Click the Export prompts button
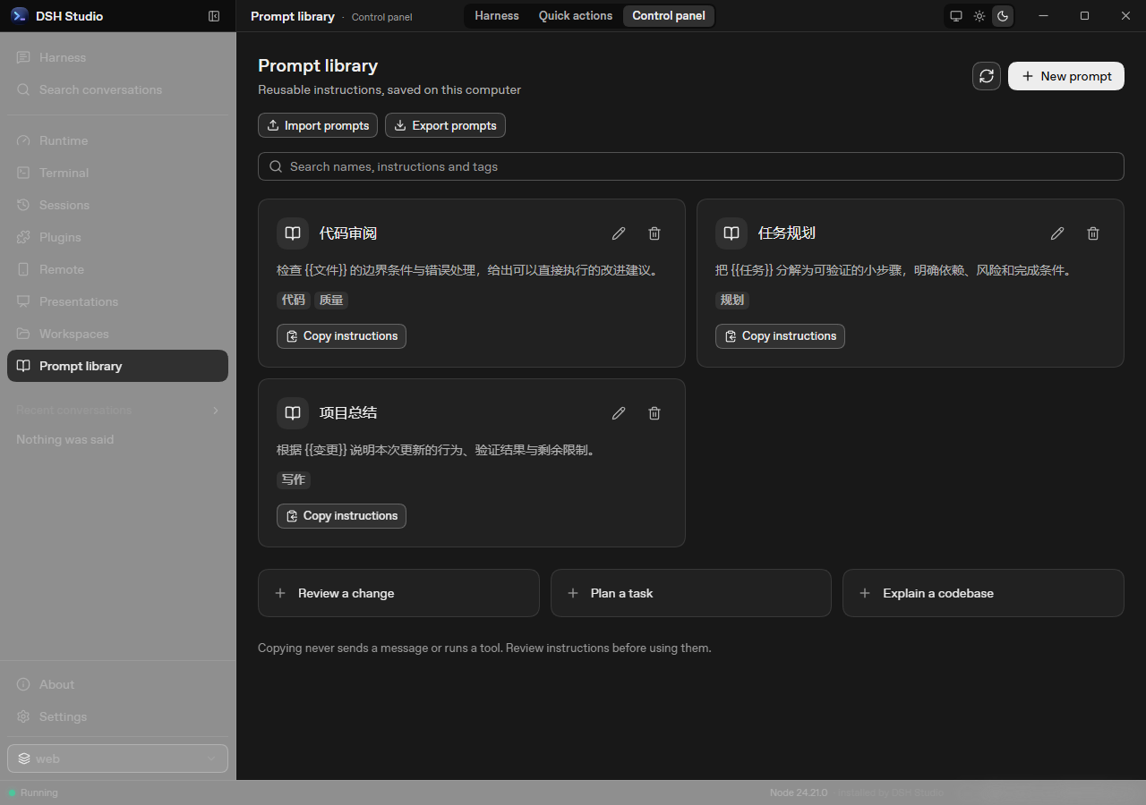Viewport: 1146px width, 805px height. 445,125
